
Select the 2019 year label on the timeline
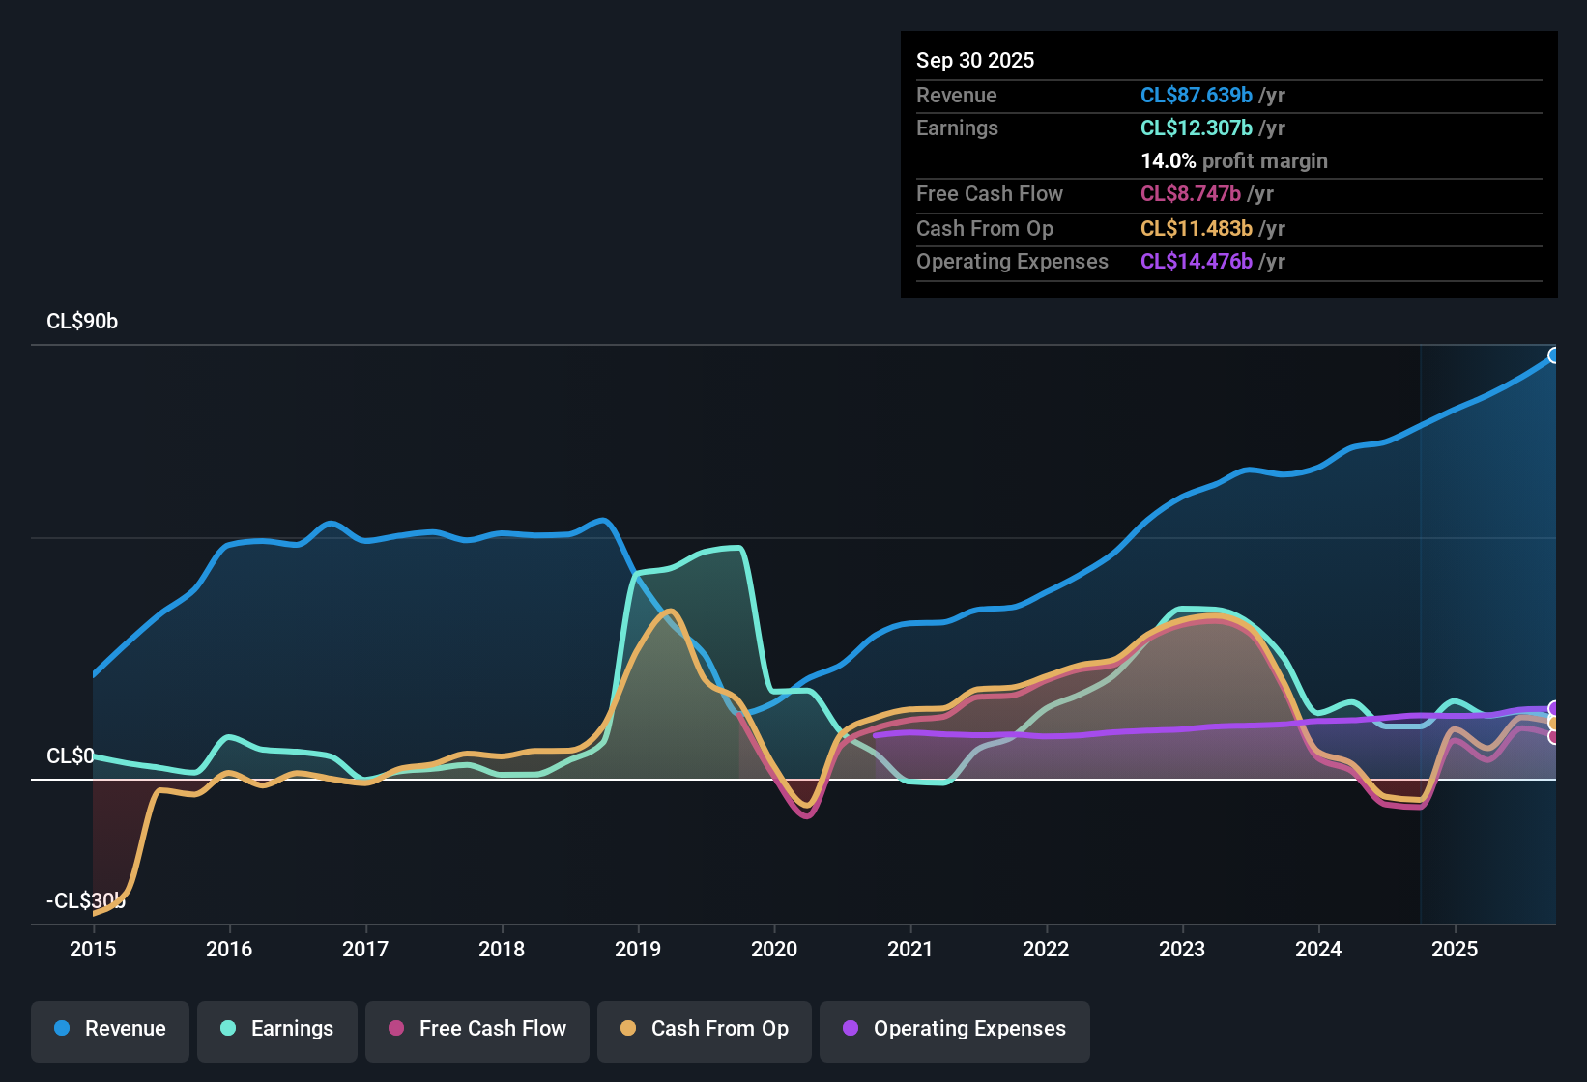coord(638,950)
